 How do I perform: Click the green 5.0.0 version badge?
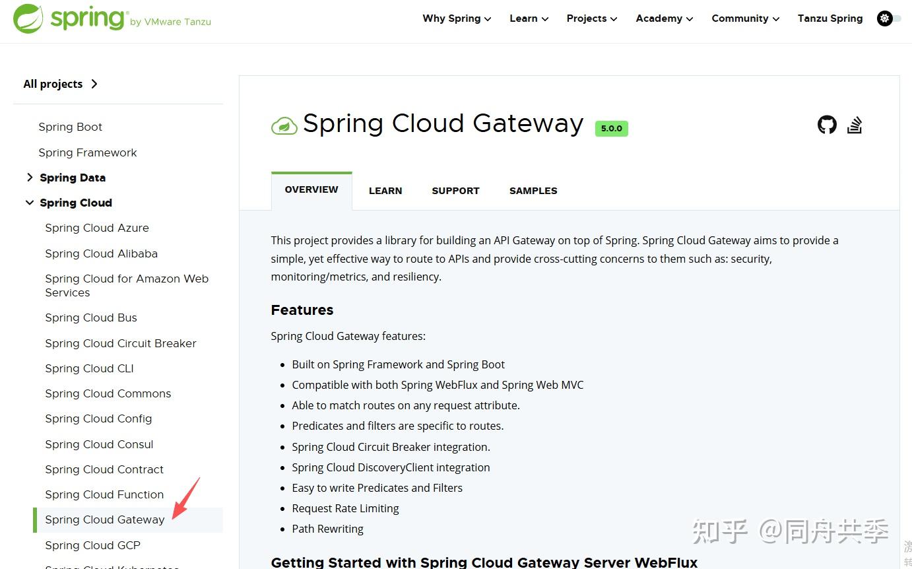coord(611,129)
